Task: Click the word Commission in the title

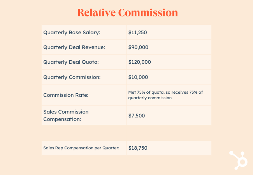Action: (148, 13)
